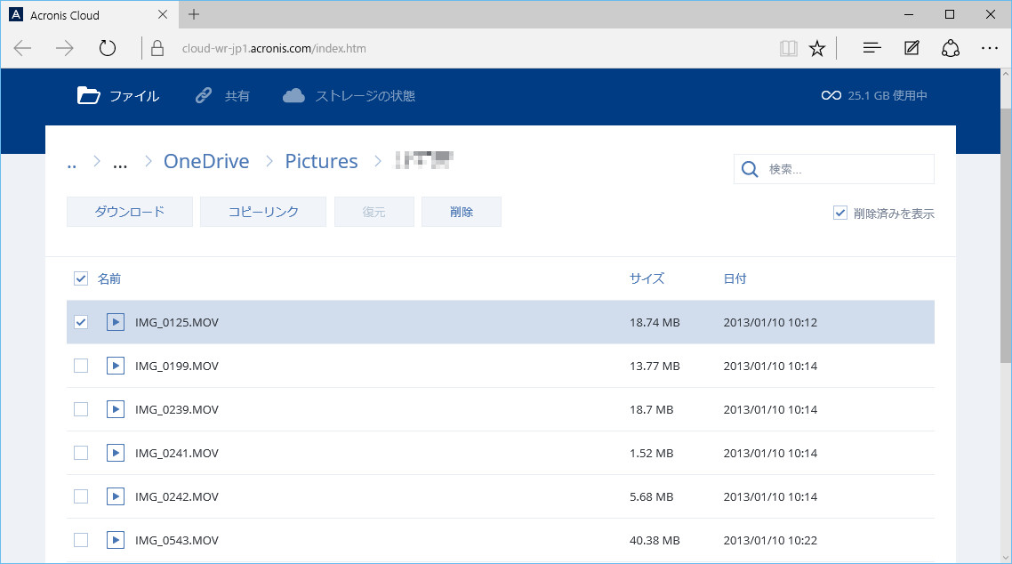Check the box for IMG_0239.MOV
1012x564 pixels.
[x=81, y=409]
